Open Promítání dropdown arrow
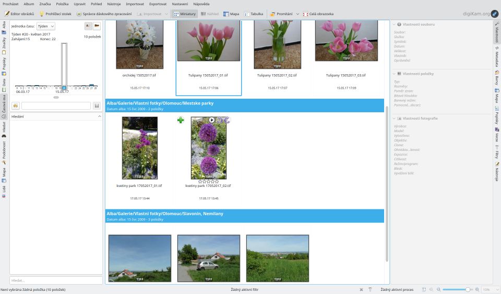Screen dimensions: 501x294 (297, 14)
